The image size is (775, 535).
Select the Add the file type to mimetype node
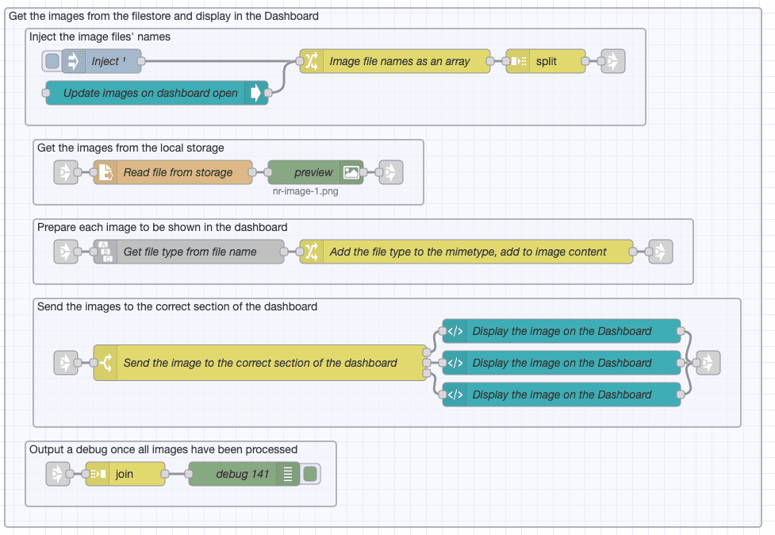468,252
